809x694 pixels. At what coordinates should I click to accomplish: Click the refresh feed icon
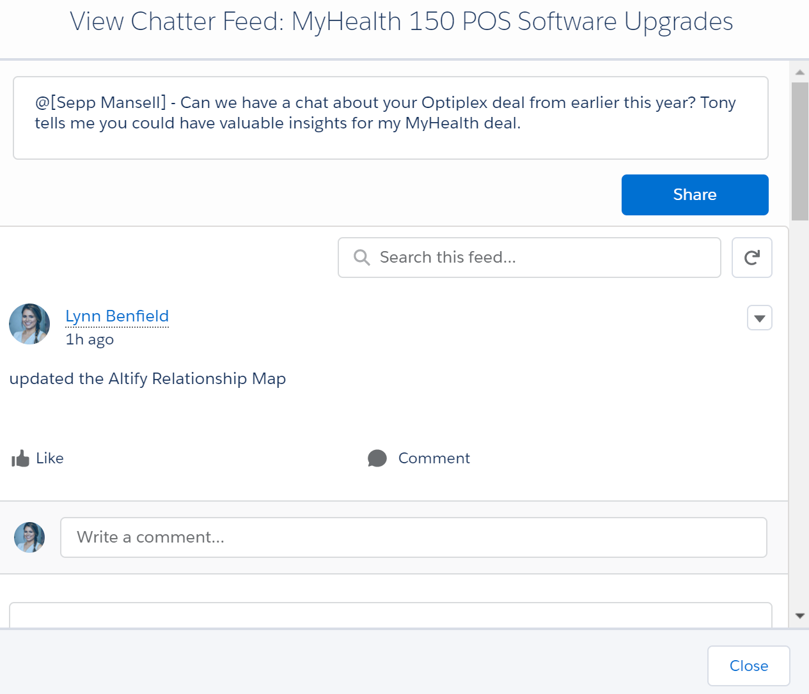coord(752,258)
